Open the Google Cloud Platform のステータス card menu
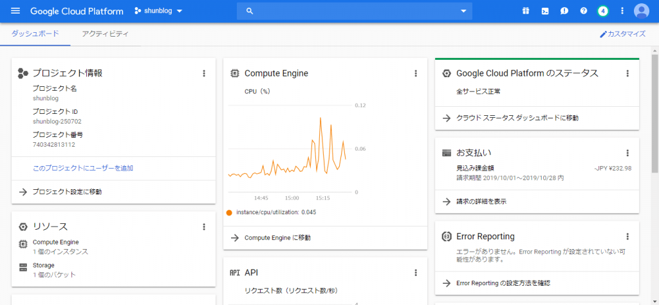Image resolution: width=659 pixels, height=305 pixels. (x=627, y=73)
